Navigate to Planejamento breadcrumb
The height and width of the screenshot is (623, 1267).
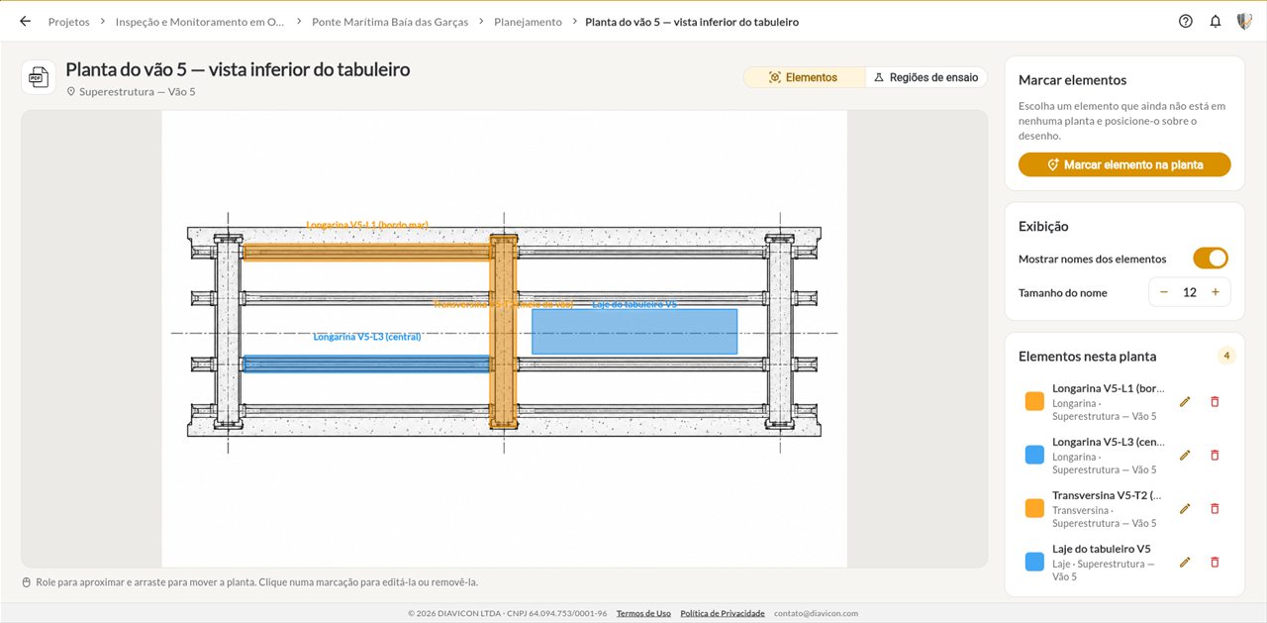528,21
